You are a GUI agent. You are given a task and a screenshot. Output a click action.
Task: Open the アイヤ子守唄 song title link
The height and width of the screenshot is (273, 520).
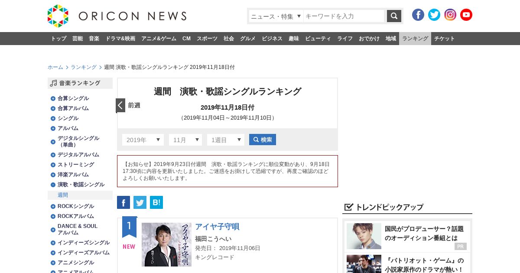click(x=217, y=227)
